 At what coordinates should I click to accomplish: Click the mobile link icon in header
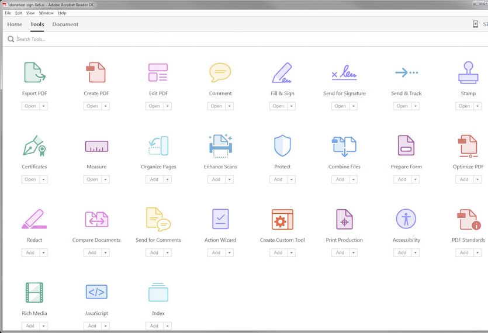[x=475, y=24]
